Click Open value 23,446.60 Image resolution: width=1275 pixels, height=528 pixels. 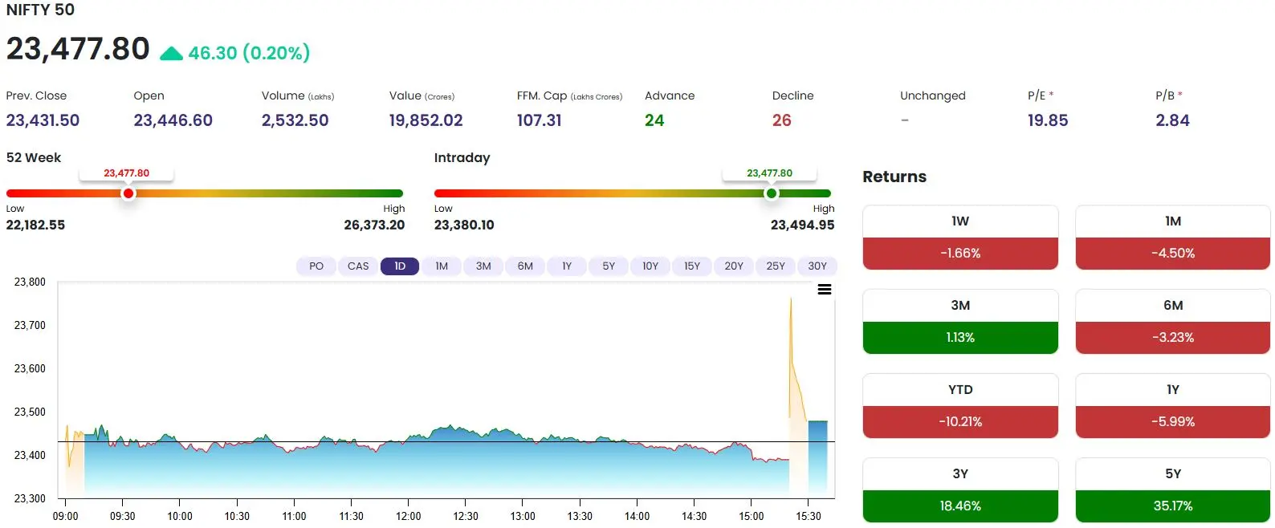(173, 120)
